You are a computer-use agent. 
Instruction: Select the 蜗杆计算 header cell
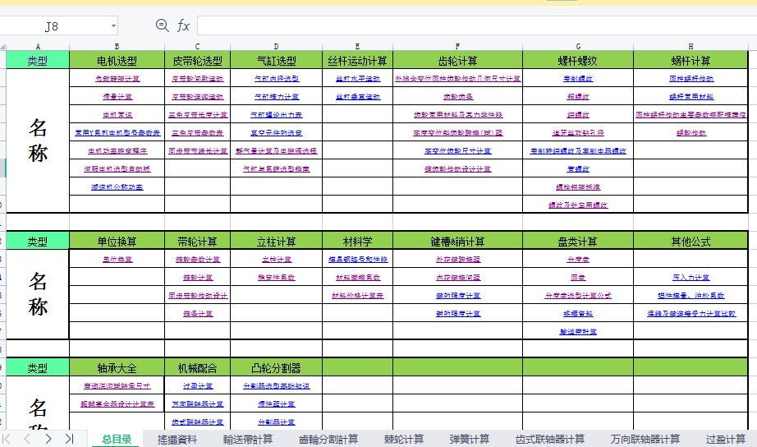click(690, 61)
